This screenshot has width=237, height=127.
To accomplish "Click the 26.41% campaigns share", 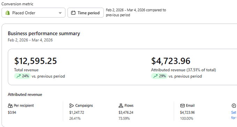I will (75, 119).
